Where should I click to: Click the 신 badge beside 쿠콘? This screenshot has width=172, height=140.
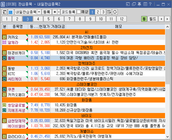click(4, 89)
